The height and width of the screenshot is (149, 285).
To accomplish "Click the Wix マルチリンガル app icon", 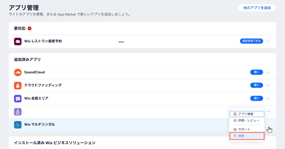I will pyautogui.click(x=18, y=125).
